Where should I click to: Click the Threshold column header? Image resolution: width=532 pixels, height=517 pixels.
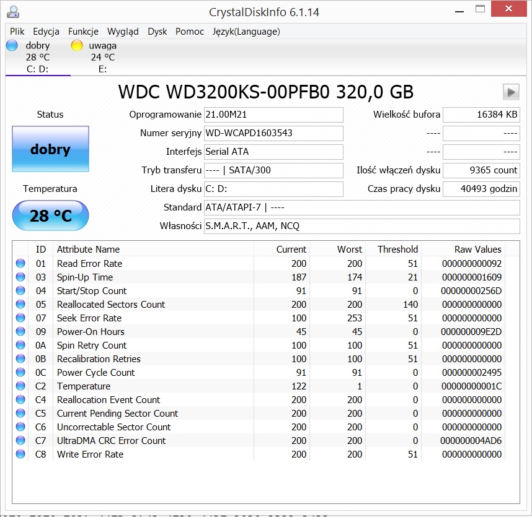coord(393,249)
